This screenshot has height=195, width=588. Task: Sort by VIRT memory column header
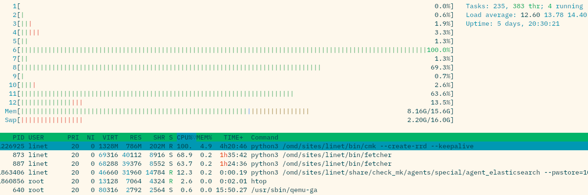[x=110, y=138]
